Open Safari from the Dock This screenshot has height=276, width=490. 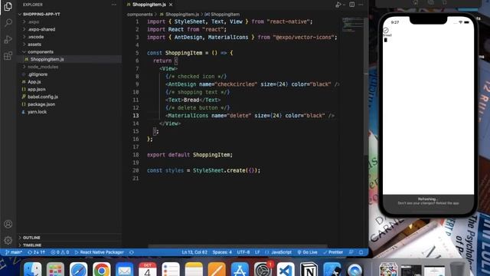[x=78, y=270]
